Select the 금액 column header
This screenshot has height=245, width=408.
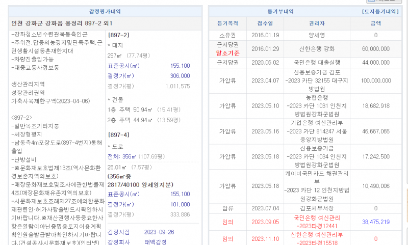(x=375, y=23)
